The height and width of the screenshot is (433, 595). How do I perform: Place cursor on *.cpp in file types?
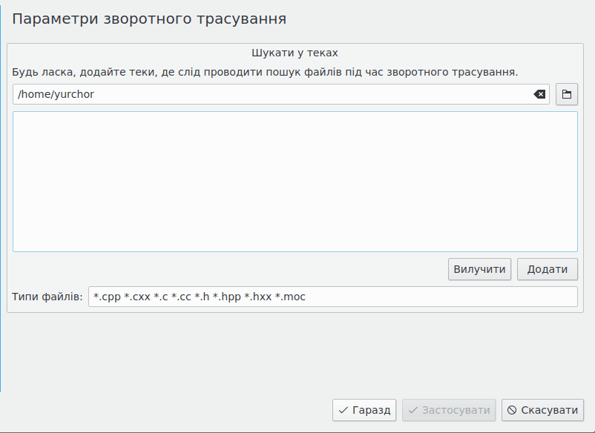point(107,297)
